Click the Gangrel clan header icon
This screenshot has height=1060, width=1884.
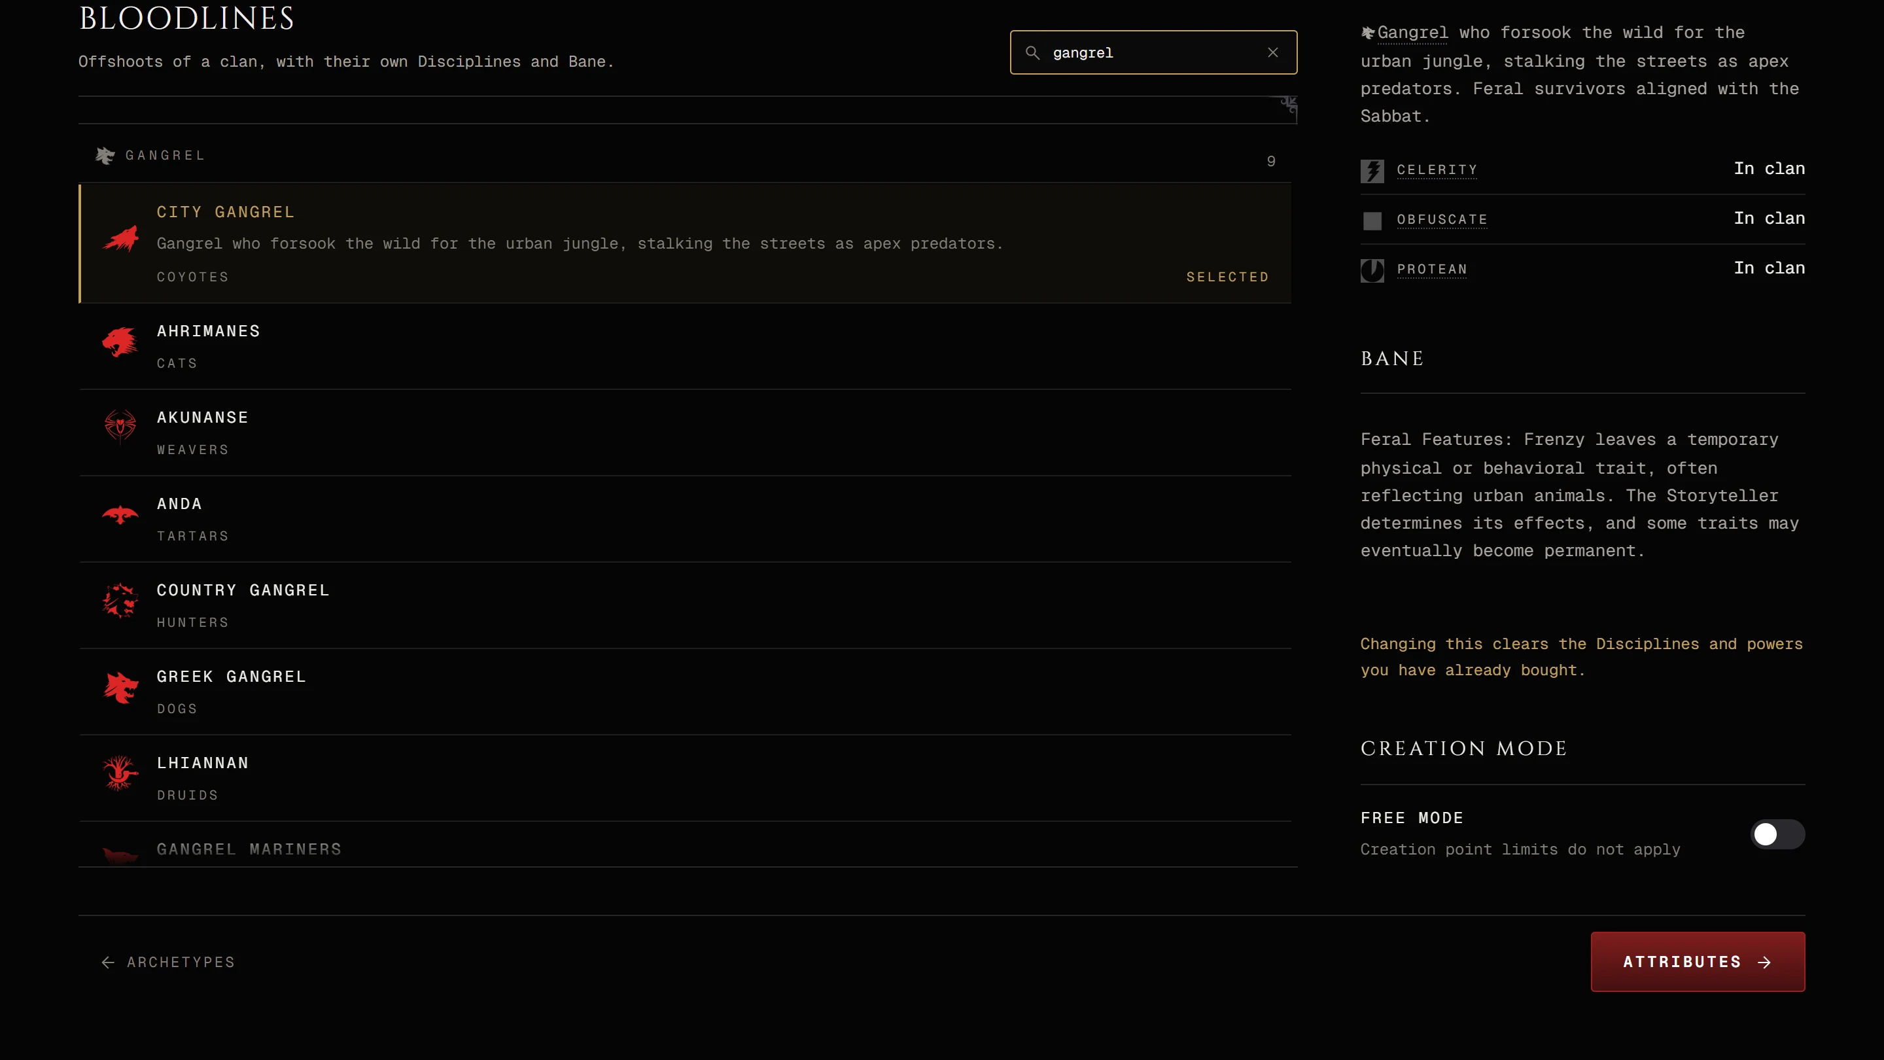click(105, 156)
